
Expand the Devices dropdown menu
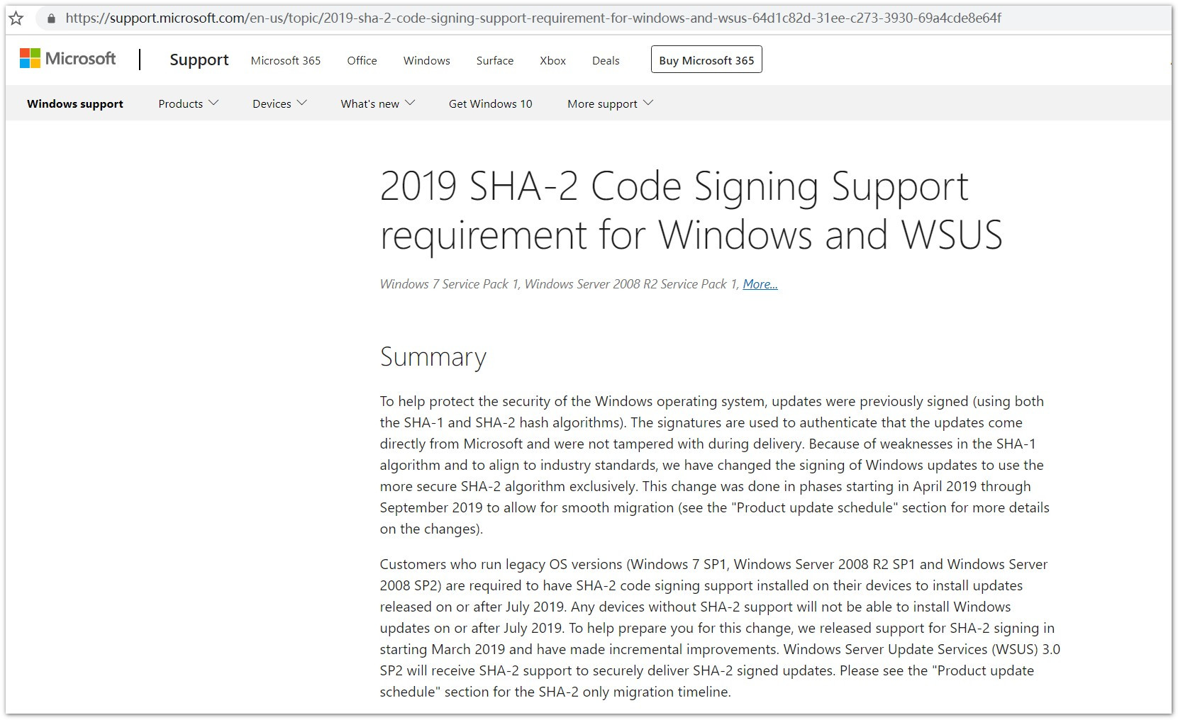(x=279, y=103)
